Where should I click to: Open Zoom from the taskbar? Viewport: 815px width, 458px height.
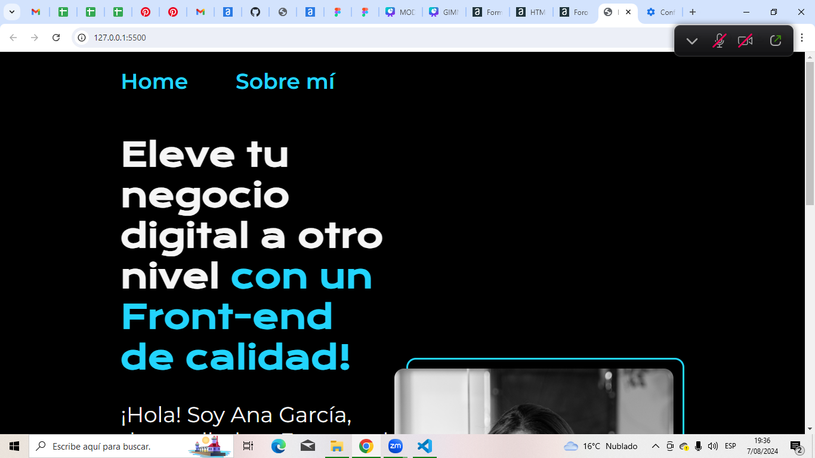point(396,446)
